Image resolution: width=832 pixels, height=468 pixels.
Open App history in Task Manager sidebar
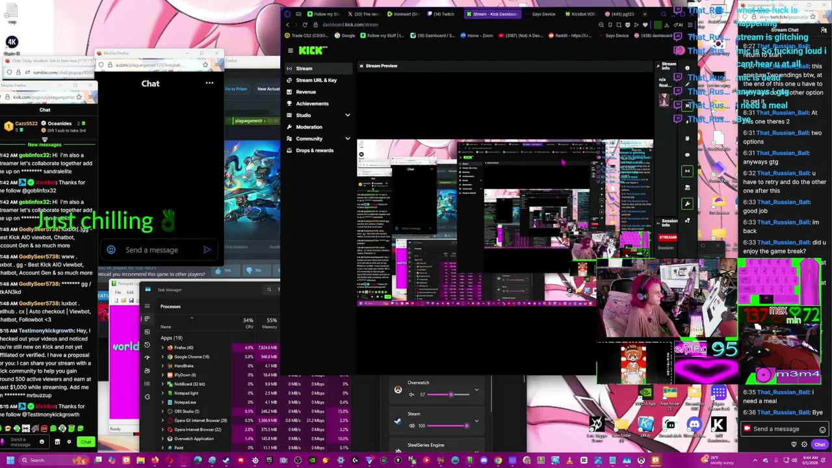pos(147,345)
